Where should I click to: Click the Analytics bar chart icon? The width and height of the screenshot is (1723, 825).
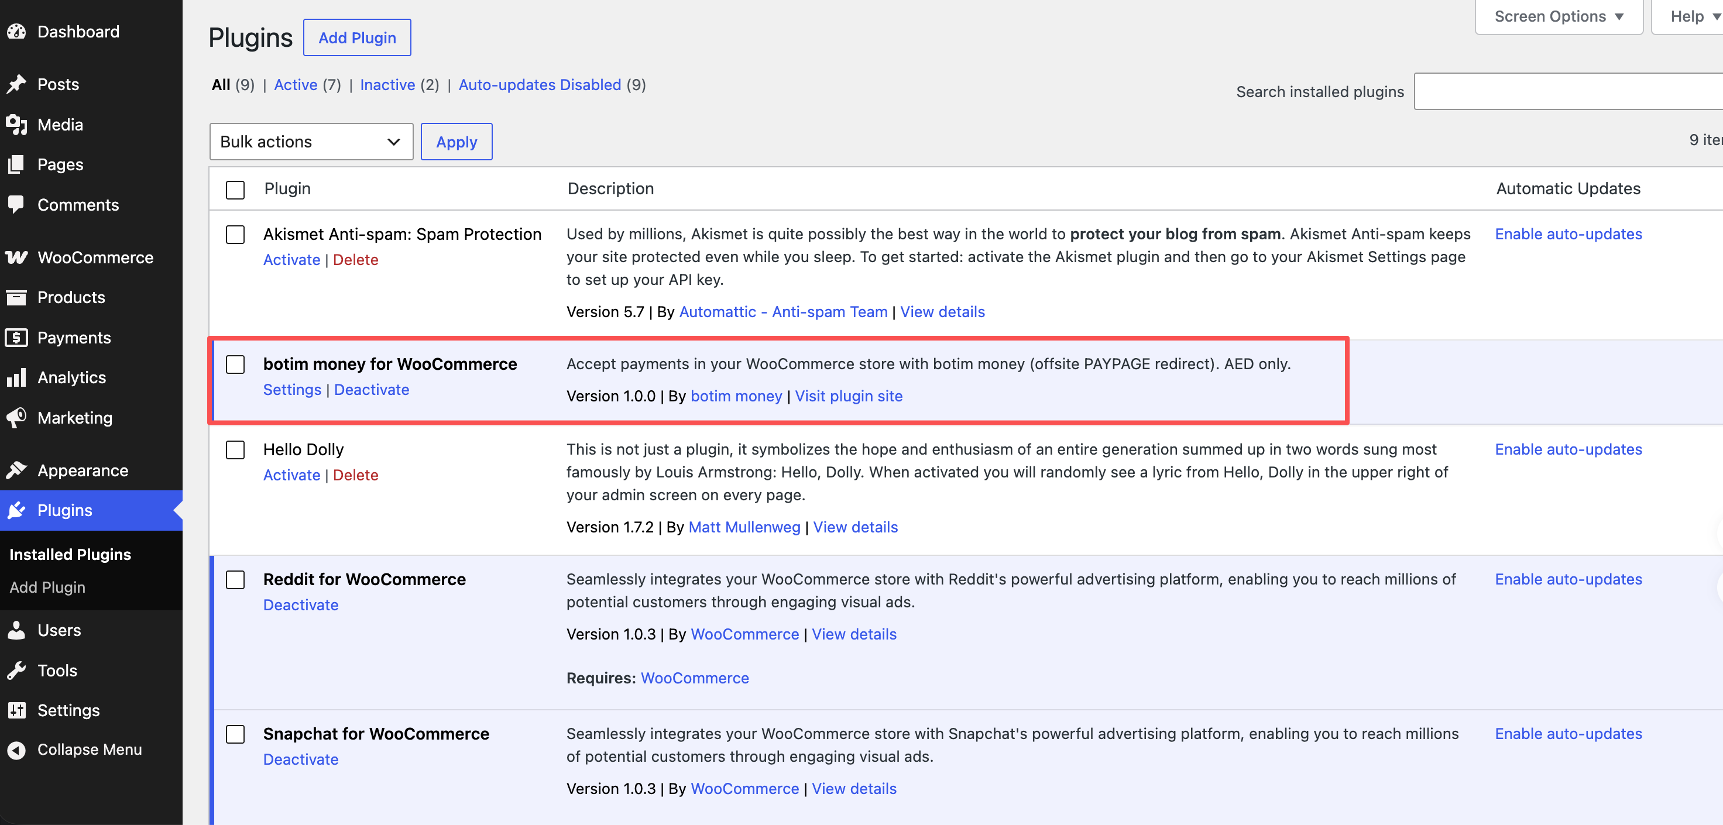click(17, 378)
